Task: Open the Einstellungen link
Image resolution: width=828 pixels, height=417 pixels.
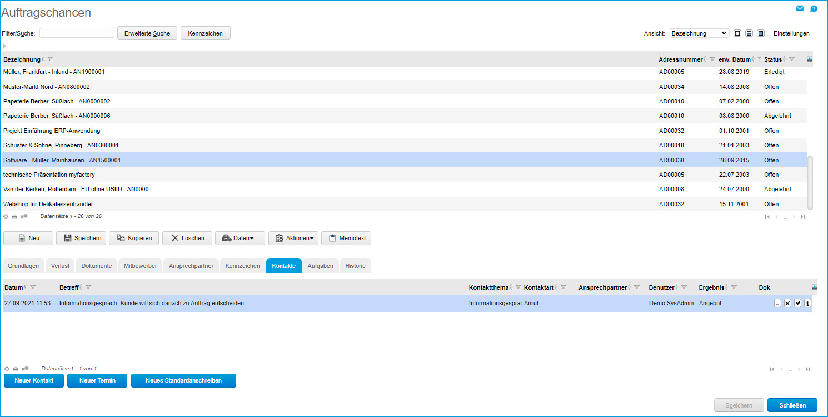Action: coord(791,33)
